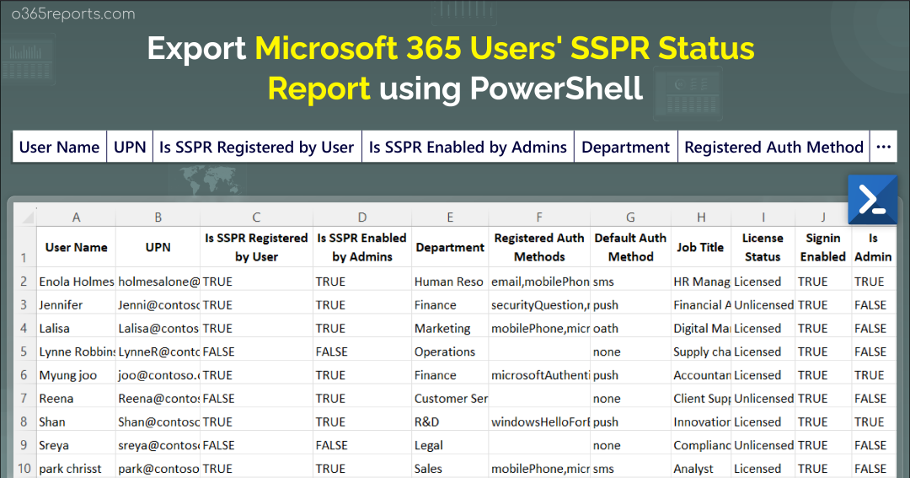The width and height of the screenshot is (910, 478).
Task: Click 'Is SSPR Enabled by Admins' header cell
Action: click(362, 247)
